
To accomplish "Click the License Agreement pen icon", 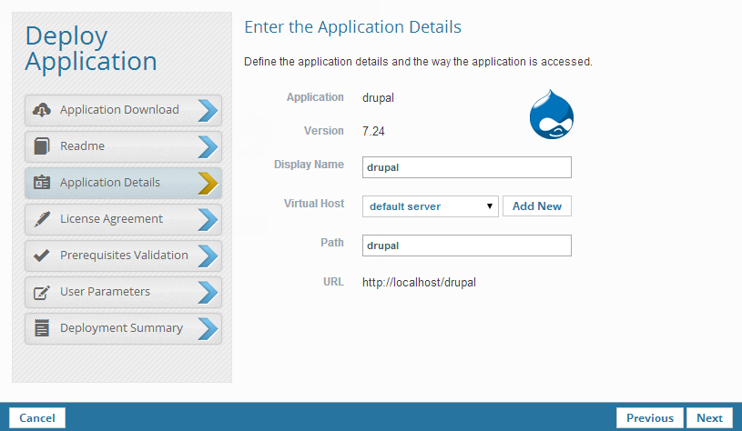I will pos(41,219).
